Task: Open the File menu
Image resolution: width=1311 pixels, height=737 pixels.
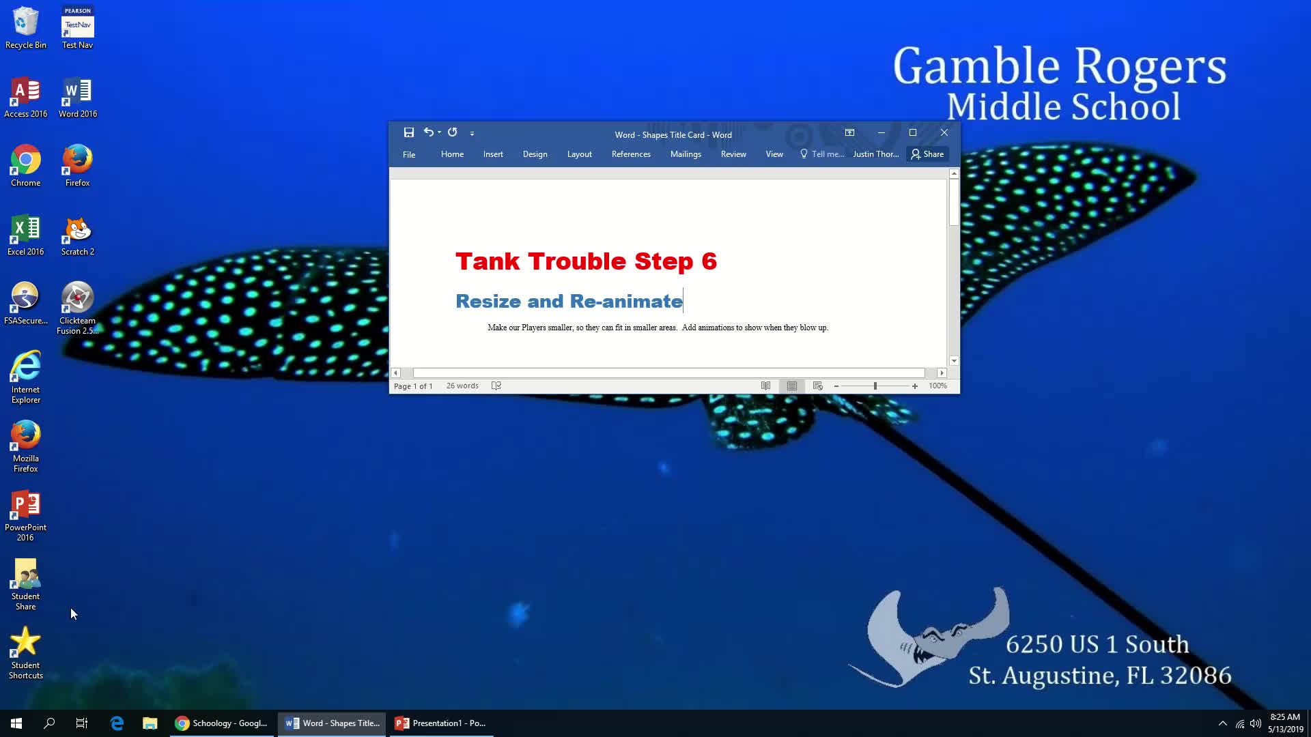Action: tap(409, 153)
